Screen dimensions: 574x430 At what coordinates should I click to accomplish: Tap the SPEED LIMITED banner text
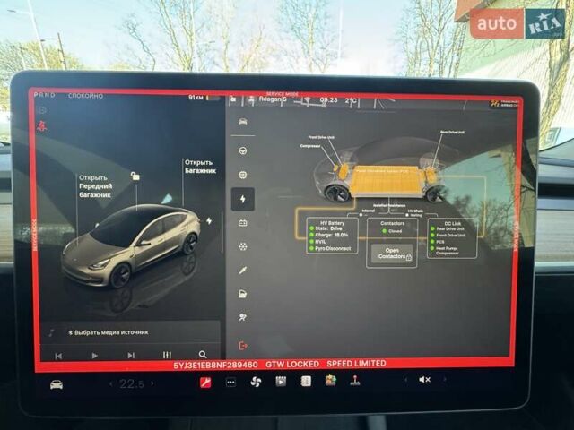356,364
